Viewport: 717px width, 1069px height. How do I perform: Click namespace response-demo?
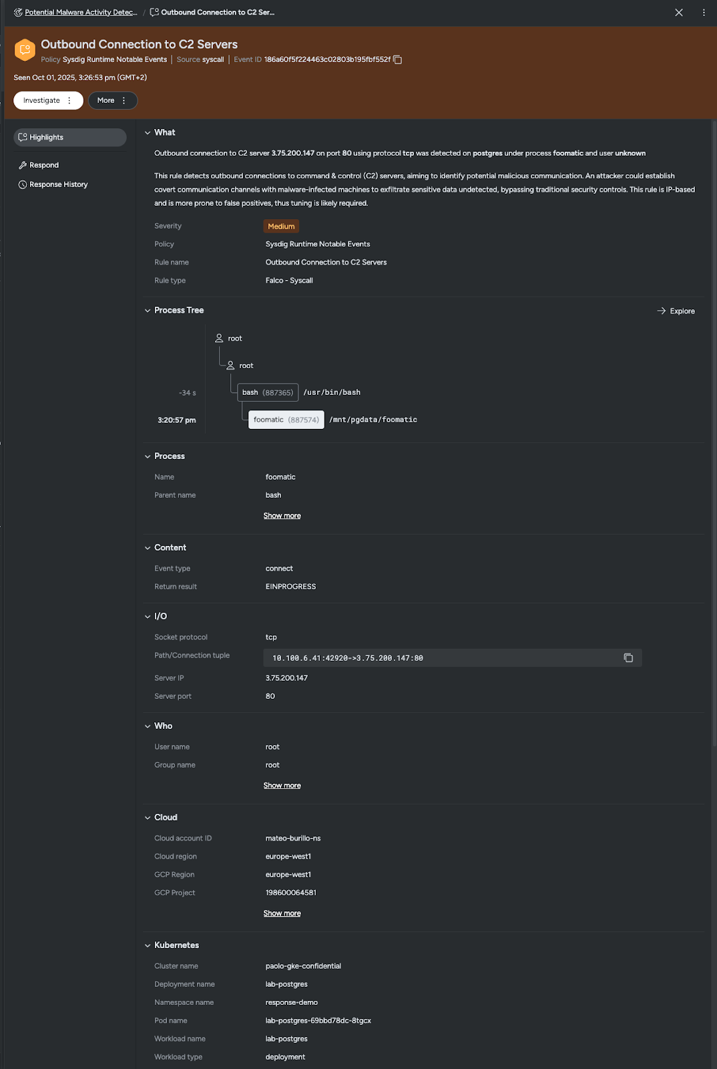coord(292,1002)
